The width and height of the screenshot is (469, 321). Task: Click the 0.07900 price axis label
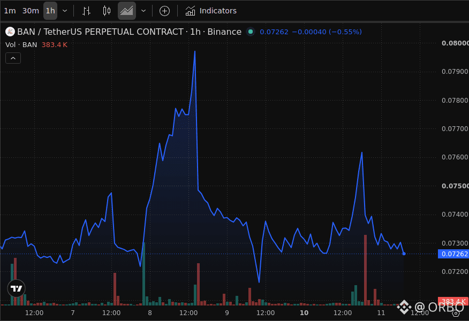455,72
